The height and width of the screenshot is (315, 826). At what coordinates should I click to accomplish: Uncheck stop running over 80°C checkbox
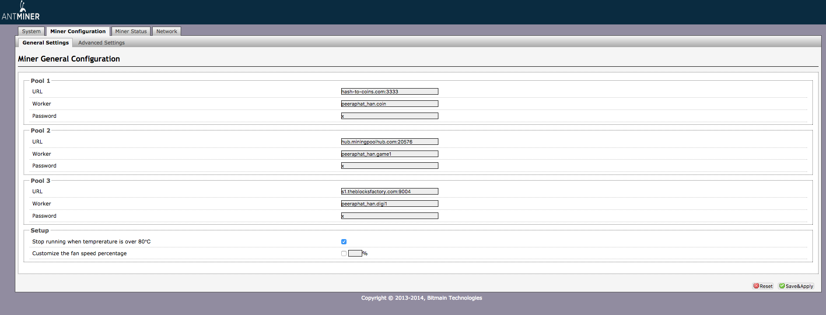pyautogui.click(x=344, y=242)
